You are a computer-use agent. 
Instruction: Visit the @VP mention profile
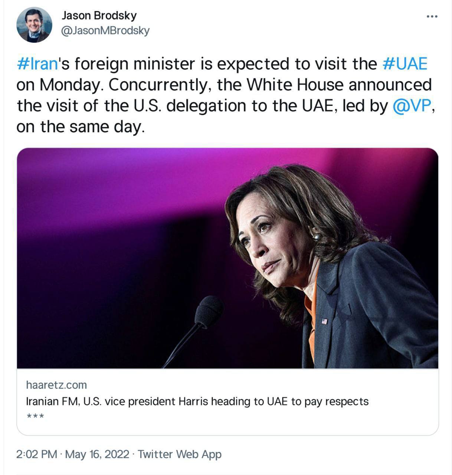(412, 106)
